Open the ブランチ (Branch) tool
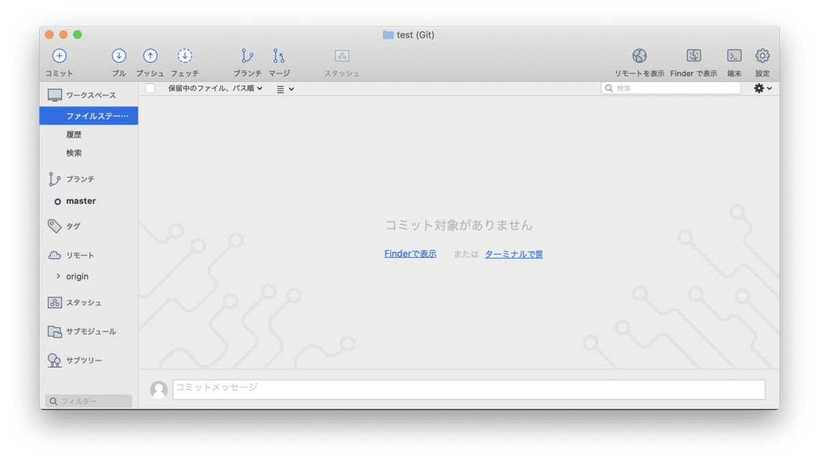 point(247,56)
